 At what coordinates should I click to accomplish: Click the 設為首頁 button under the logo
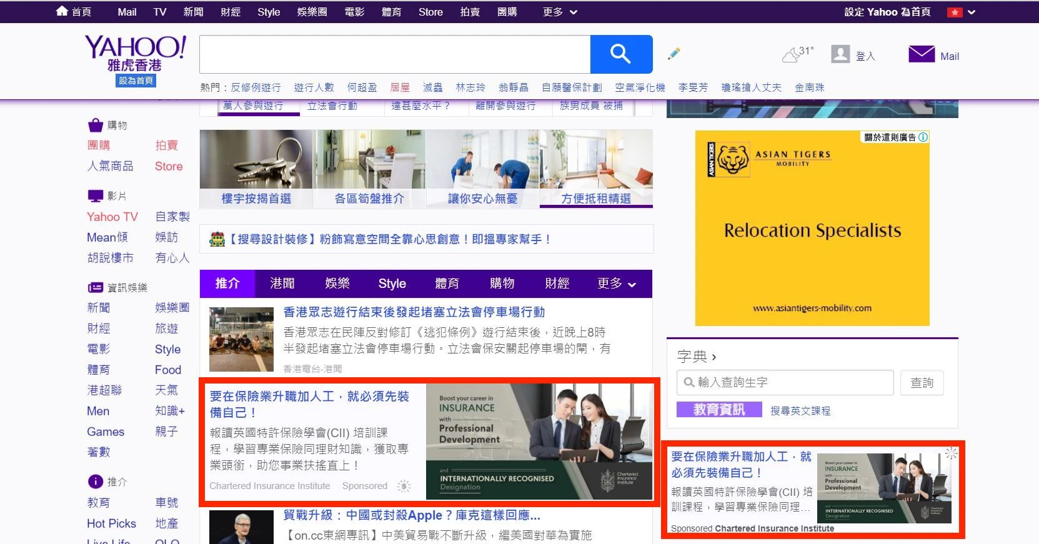[x=136, y=81]
